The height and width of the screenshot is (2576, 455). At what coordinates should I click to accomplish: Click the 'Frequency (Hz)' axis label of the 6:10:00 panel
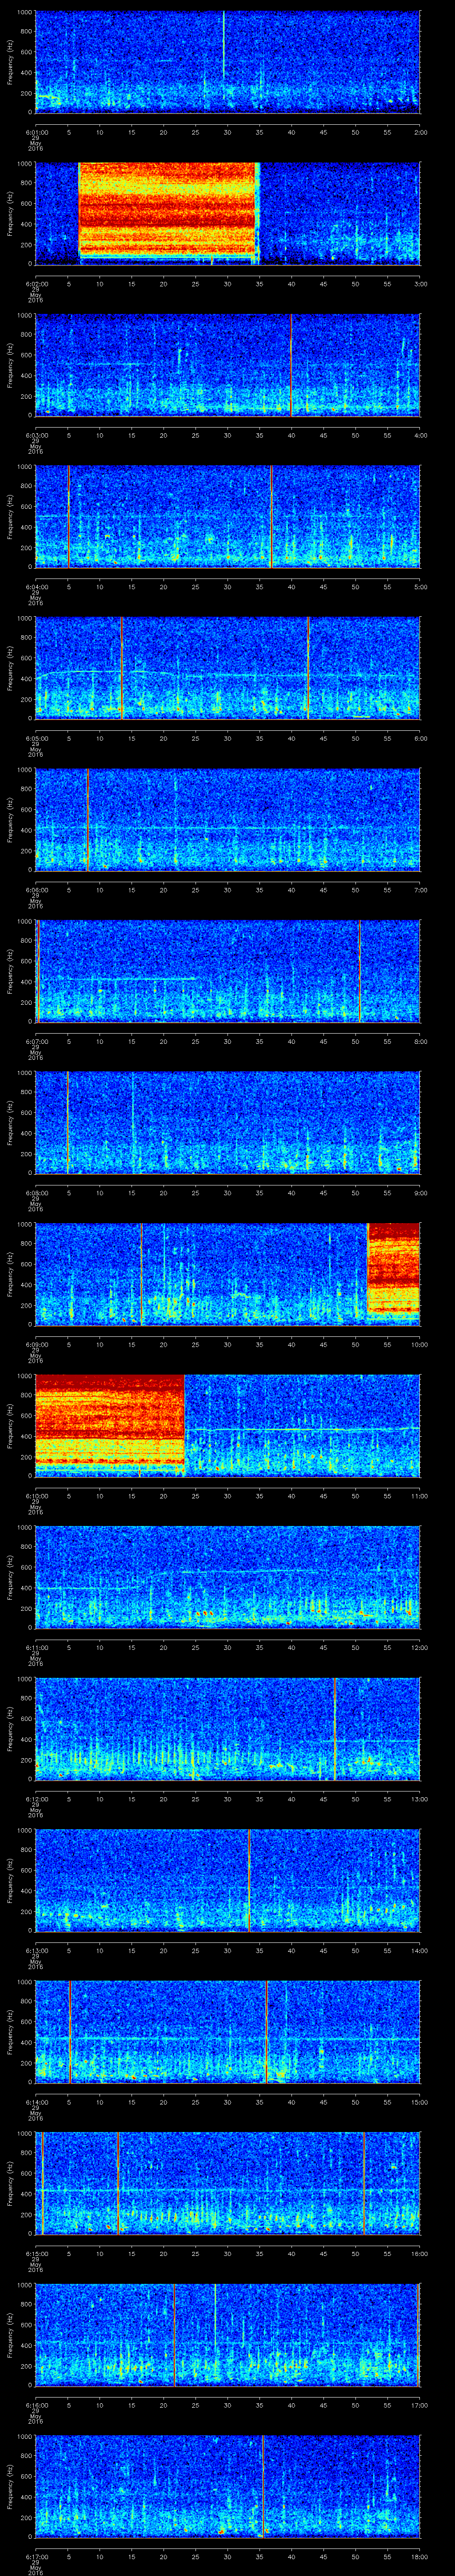pos(10,1425)
